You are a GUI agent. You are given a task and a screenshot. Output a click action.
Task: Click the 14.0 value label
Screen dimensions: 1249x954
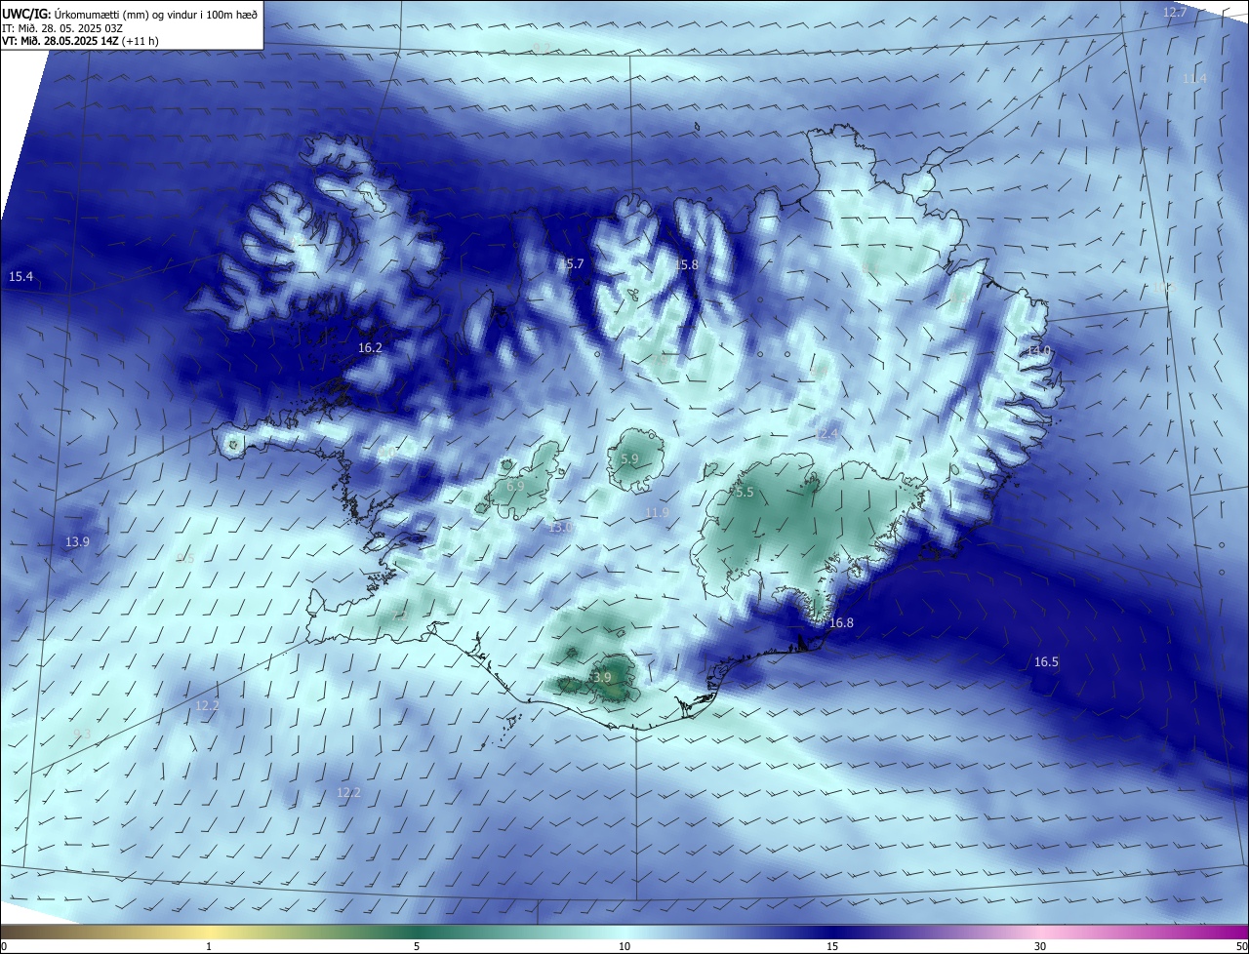(1038, 350)
